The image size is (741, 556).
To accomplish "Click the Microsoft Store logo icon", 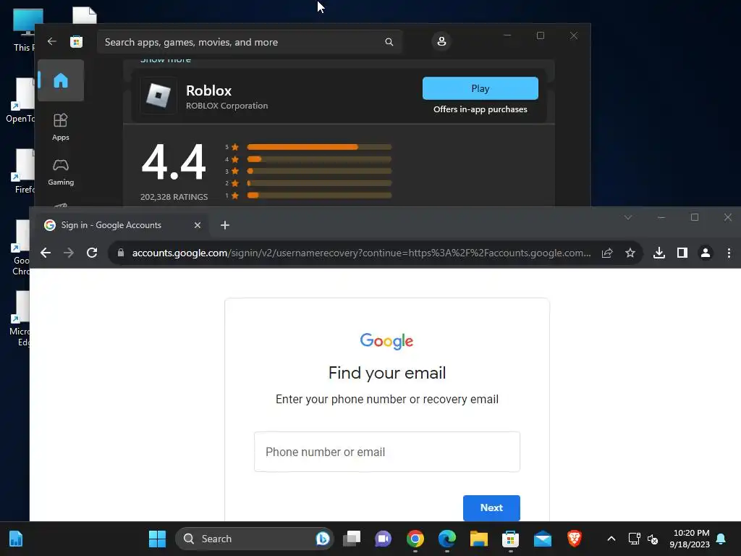I will (76, 41).
